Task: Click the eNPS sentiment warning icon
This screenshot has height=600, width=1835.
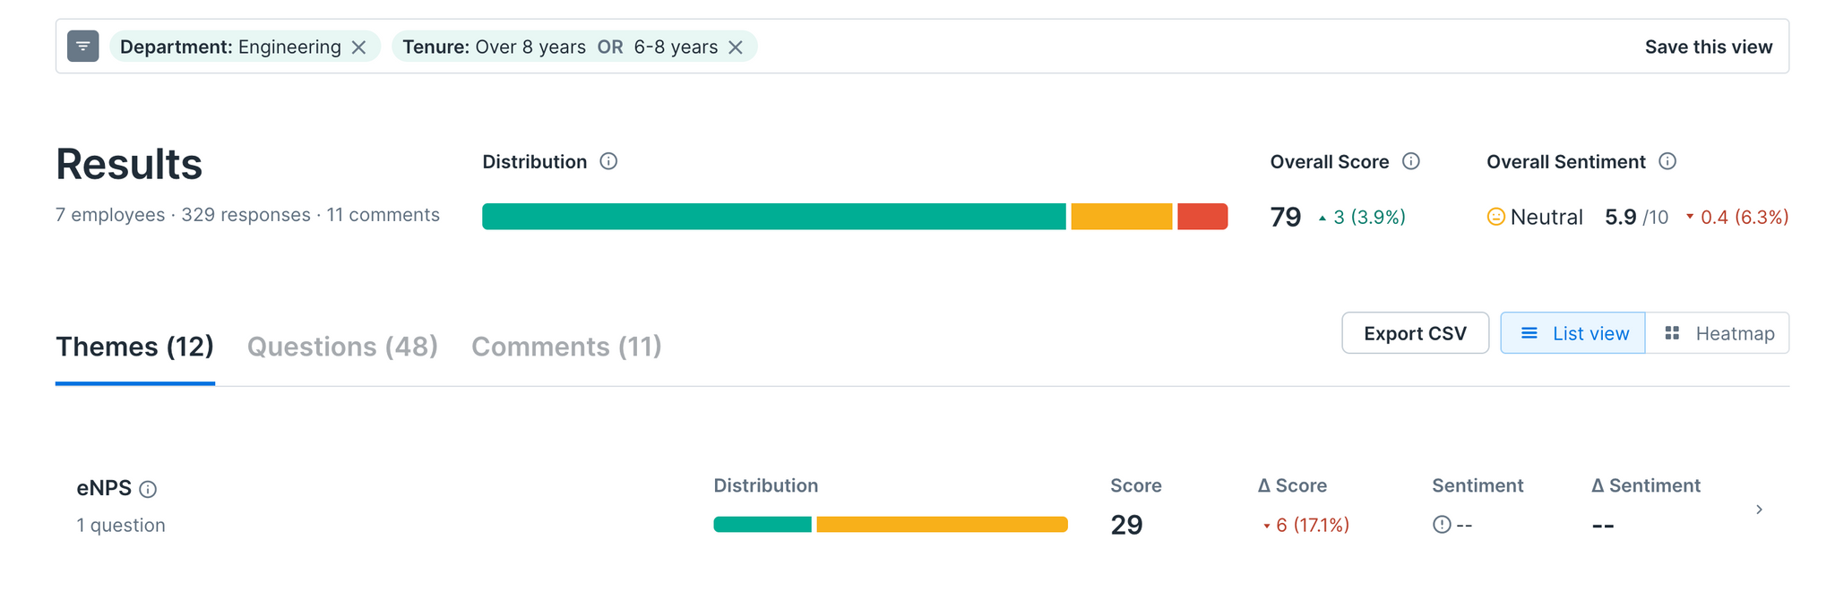Action: [x=1442, y=525]
